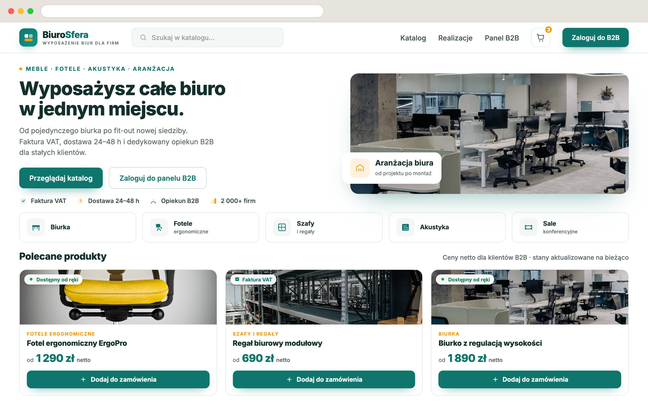This screenshot has height=405, width=648.
Task: Click the macOS yellow minimize dot
Action: [21, 11]
